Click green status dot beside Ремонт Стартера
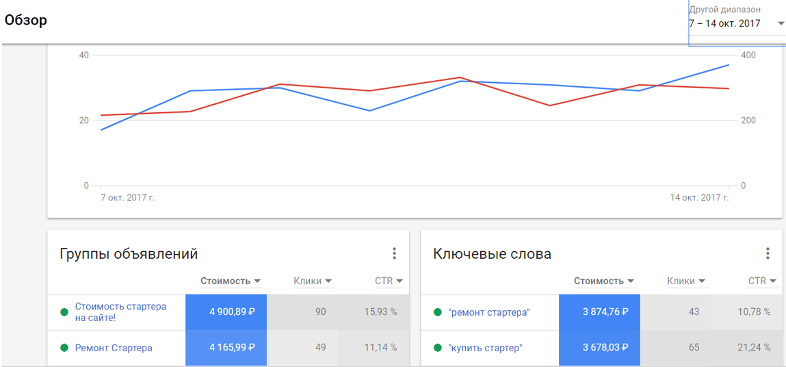 pyautogui.click(x=64, y=348)
